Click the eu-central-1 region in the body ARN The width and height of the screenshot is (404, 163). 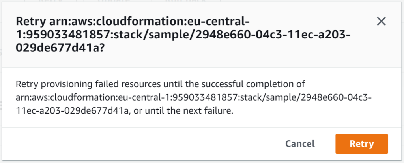click(x=143, y=98)
